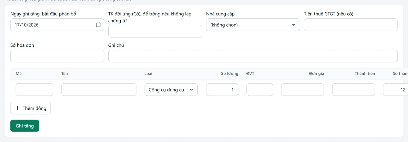Click the Đơn giá column header
This screenshot has height=142, width=408.
pyautogui.click(x=316, y=73)
